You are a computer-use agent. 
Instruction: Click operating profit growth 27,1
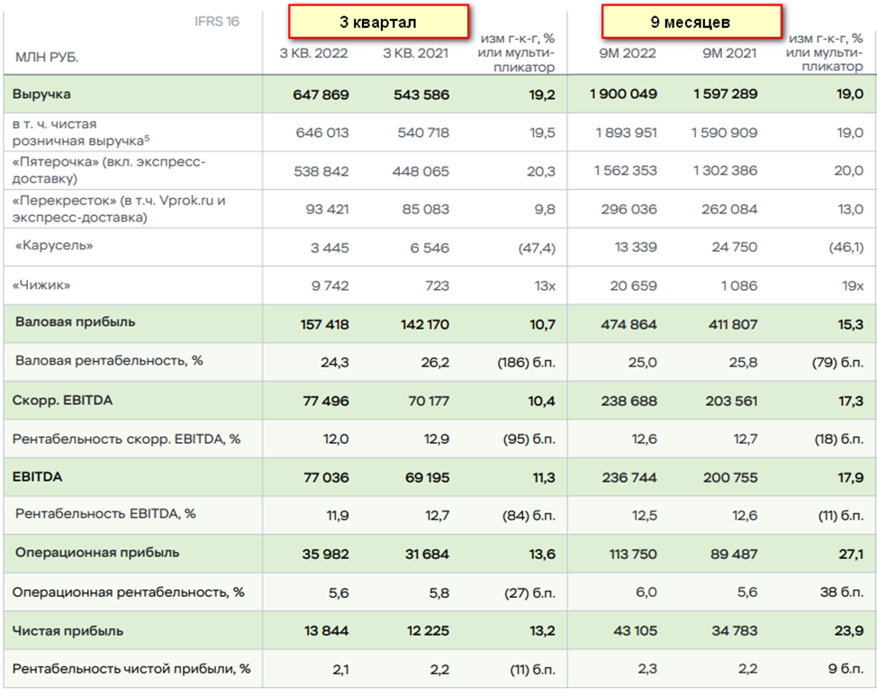(851, 555)
